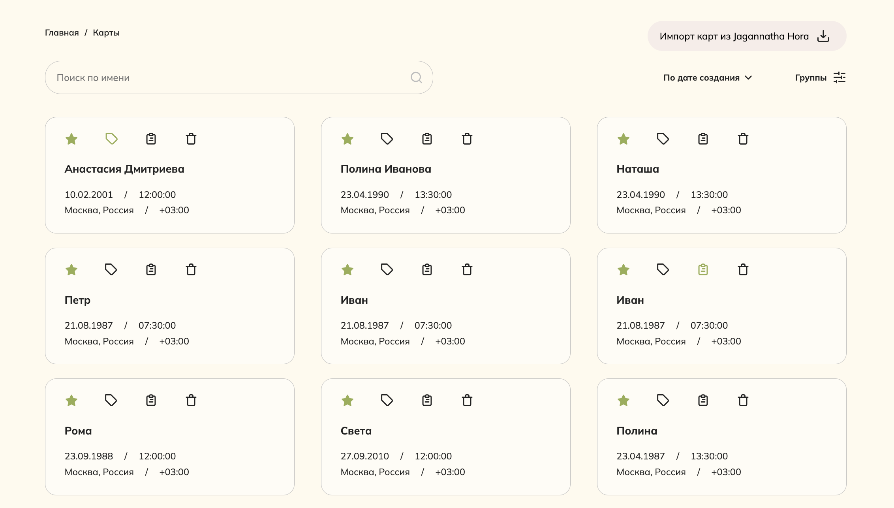
Task: Click Импорт карт из Jagannatha Hora button
Action: pyautogui.click(x=747, y=36)
